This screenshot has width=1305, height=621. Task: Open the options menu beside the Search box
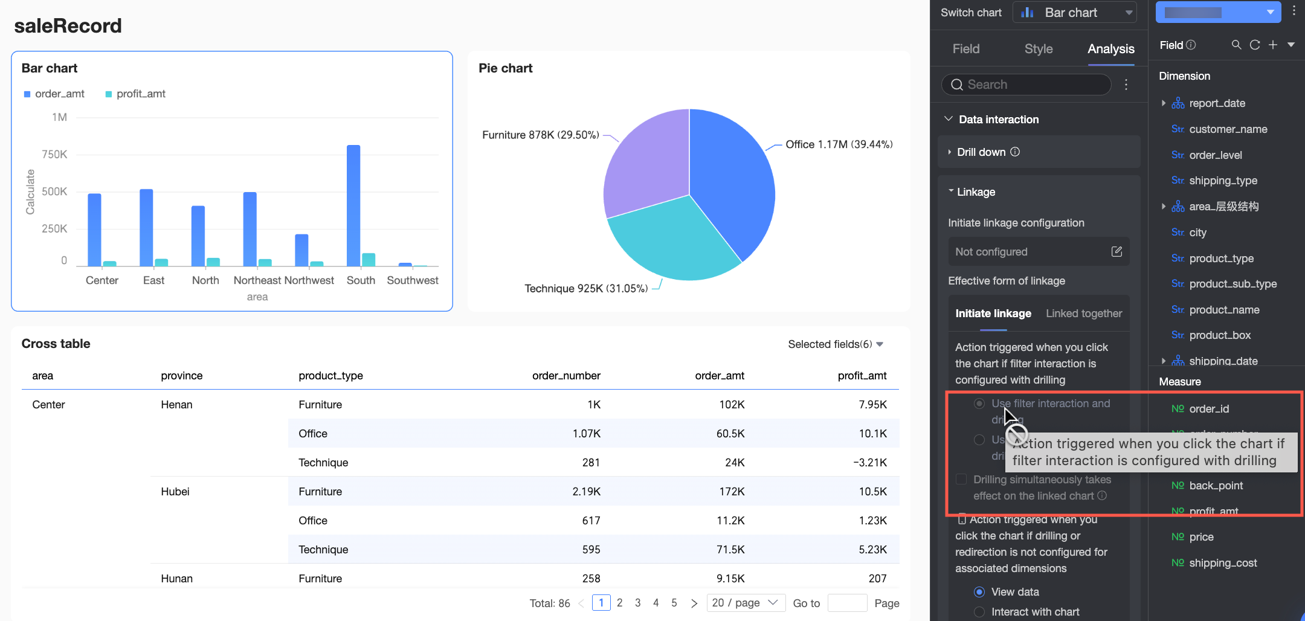[x=1126, y=85]
